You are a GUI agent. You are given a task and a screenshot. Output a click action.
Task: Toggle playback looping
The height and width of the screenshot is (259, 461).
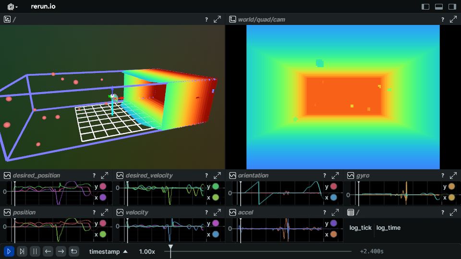74,251
